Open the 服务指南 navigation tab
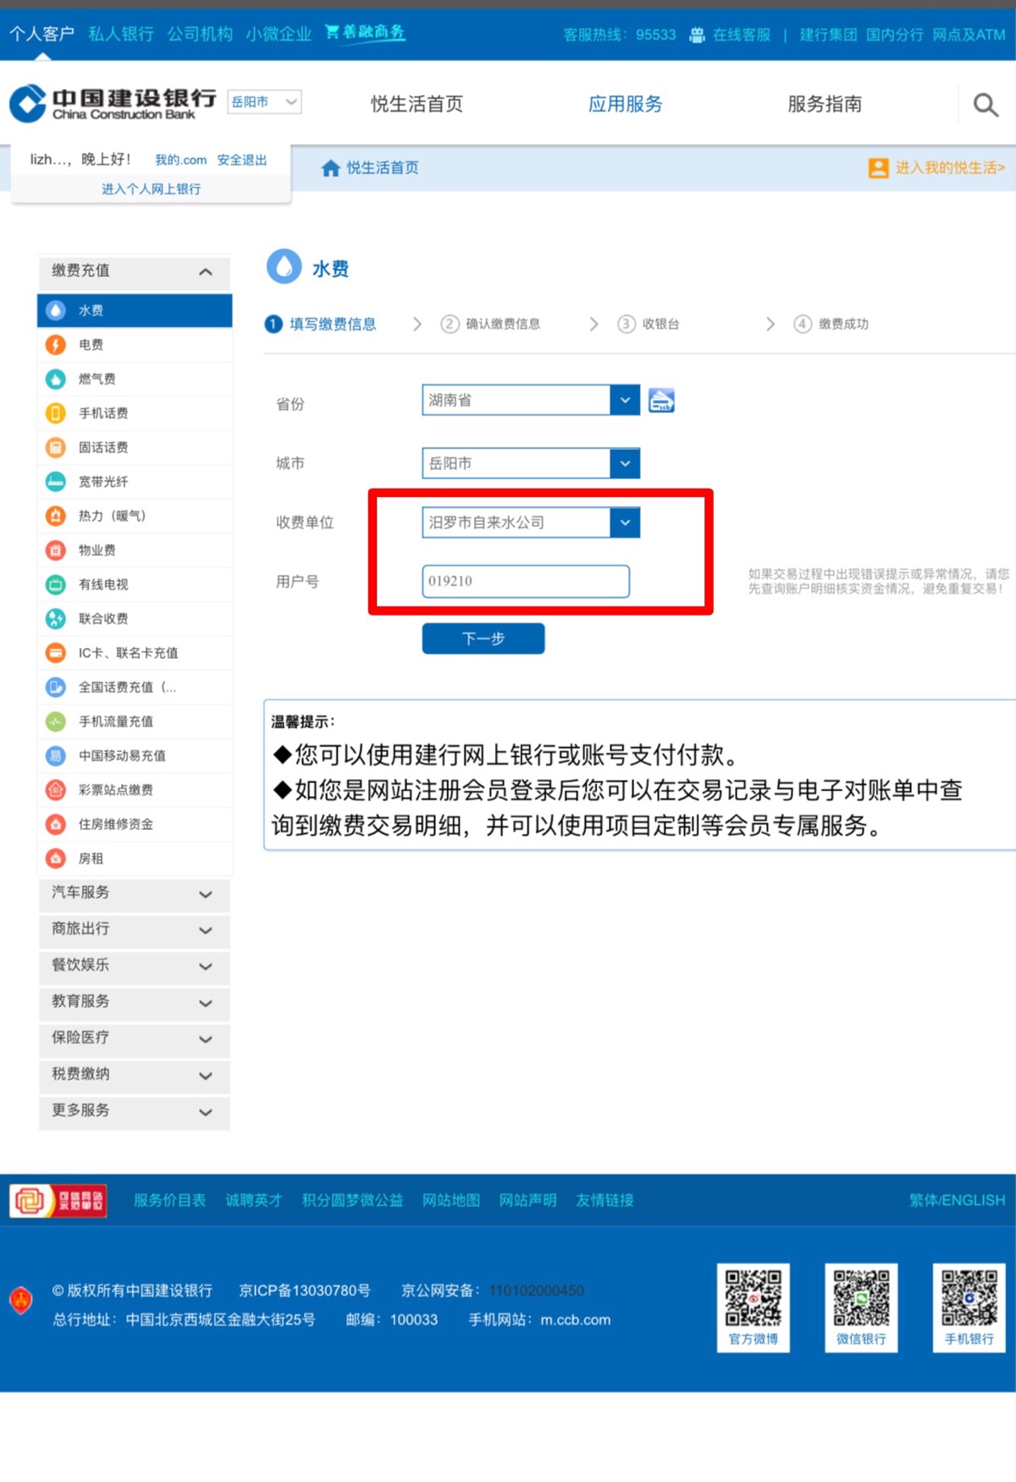Screen dimensions: 1016x1482 [824, 104]
